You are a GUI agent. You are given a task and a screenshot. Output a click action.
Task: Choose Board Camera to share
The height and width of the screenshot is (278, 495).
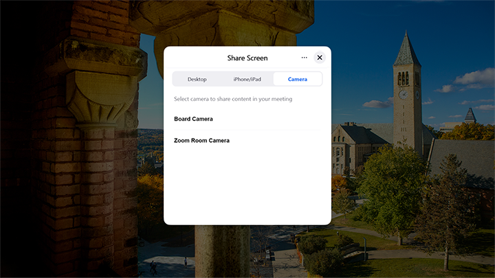[247, 119]
